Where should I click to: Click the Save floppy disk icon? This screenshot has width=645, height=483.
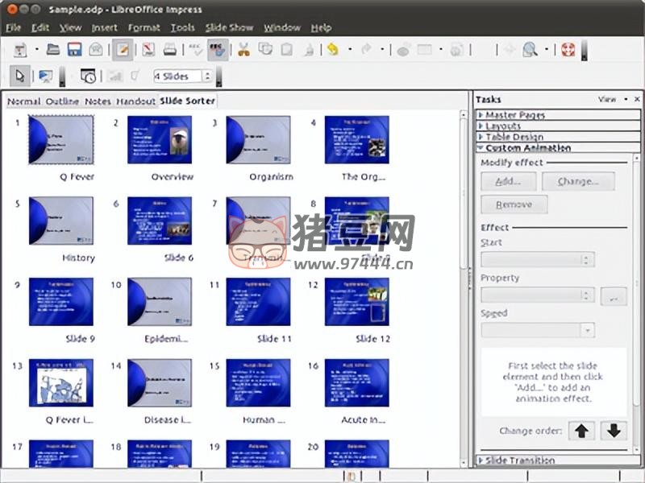click(x=74, y=50)
